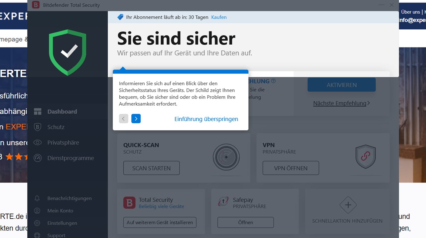Screen dimensions: 426x238
Task: Go to previous intro step arrow
Action: [123, 119]
